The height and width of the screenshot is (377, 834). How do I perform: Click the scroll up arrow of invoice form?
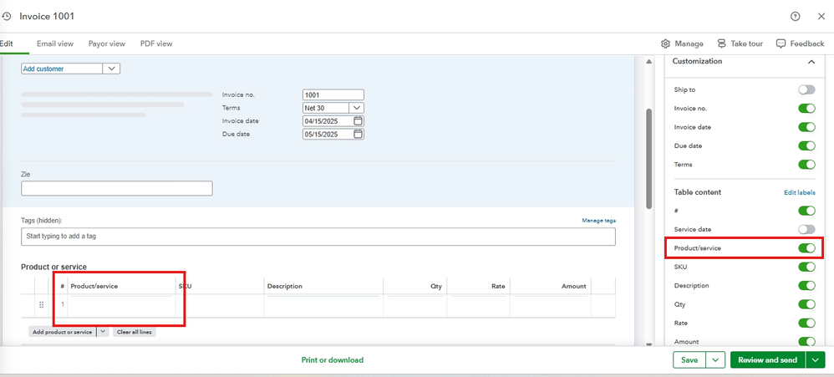(649, 62)
